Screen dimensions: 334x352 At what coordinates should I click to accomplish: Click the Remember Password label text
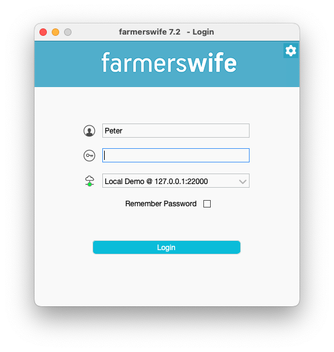coord(161,204)
